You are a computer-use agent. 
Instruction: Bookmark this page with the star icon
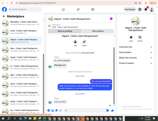[x=140, y=3]
